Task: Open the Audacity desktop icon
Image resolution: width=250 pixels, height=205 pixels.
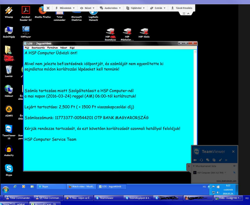Action: pos(9,151)
